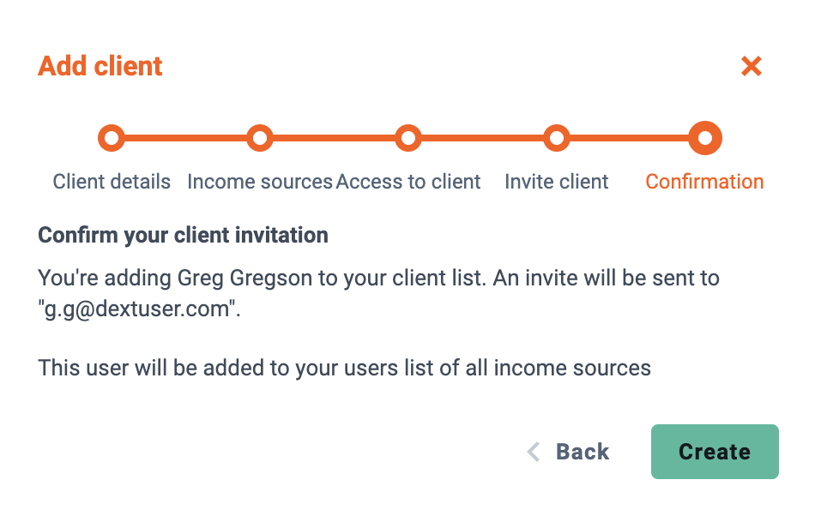Select the Invite client step label
Viewport: 815px width, 516px height.
(557, 182)
